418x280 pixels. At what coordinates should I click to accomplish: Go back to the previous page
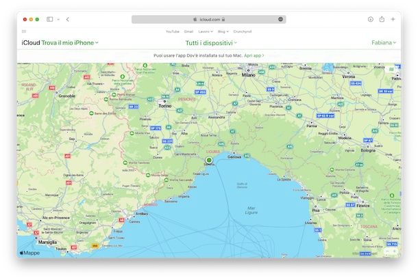click(x=68, y=19)
